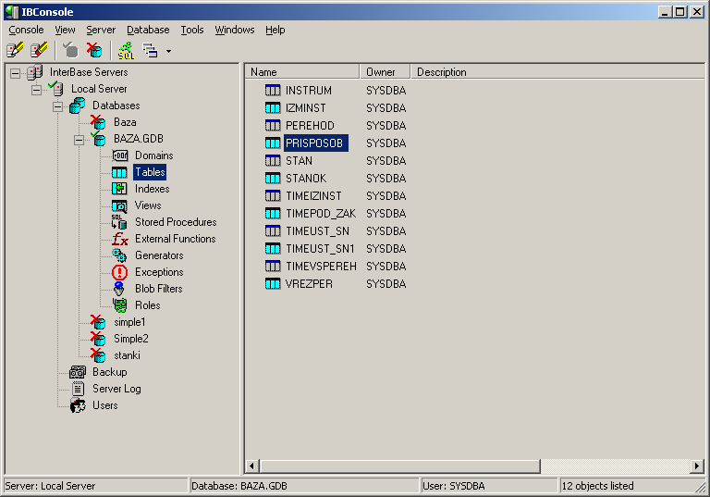Click the Views node icon
The image size is (710, 497).
click(x=119, y=206)
